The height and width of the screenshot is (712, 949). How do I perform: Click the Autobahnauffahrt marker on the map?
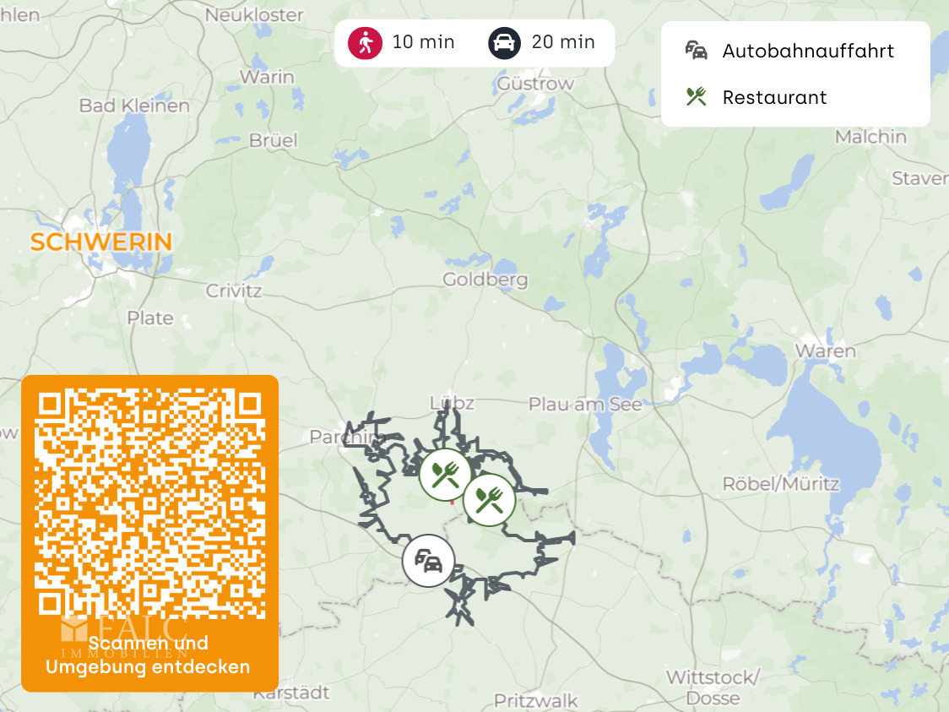click(429, 561)
